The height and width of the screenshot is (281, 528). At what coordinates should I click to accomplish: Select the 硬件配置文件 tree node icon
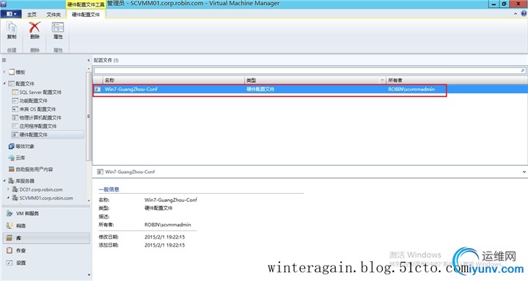coord(15,134)
